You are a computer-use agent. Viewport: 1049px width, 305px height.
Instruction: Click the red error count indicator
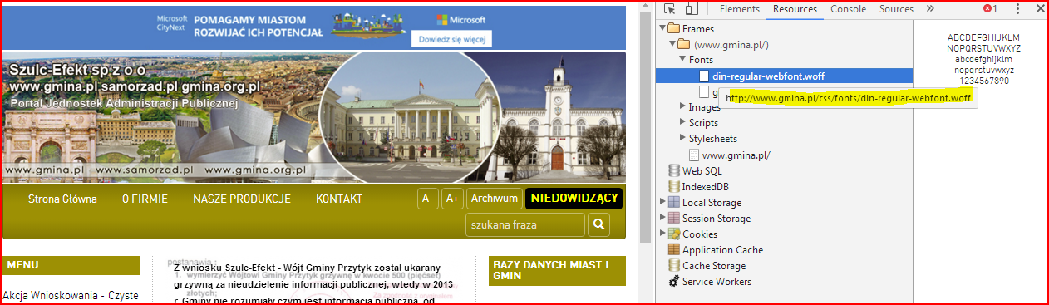point(991,9)
